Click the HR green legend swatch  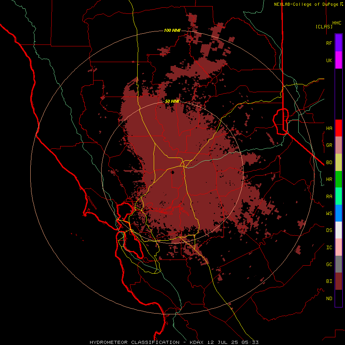338,179
